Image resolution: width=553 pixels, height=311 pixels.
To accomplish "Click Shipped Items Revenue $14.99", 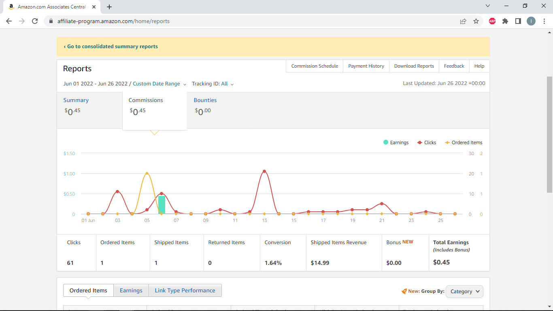I will click(x=320, y=263).
